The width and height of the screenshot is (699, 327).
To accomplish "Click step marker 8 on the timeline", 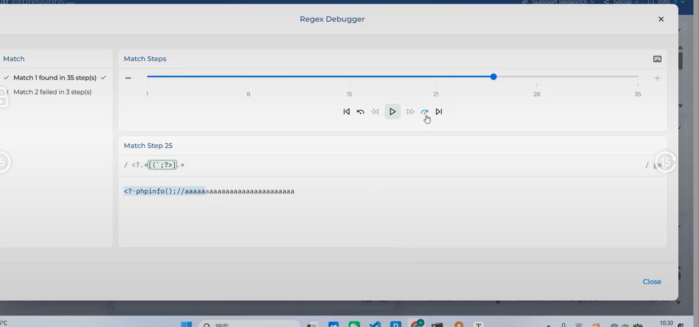I will pyautogui.click(x=248, y=94).
